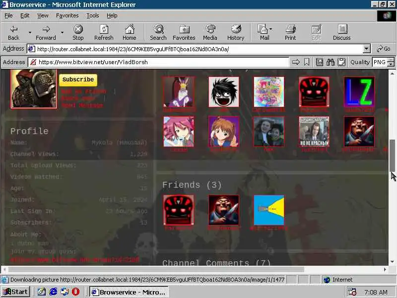
Task: Print the page with Print button
Action: pyautogui.click(x=290, y=33)
